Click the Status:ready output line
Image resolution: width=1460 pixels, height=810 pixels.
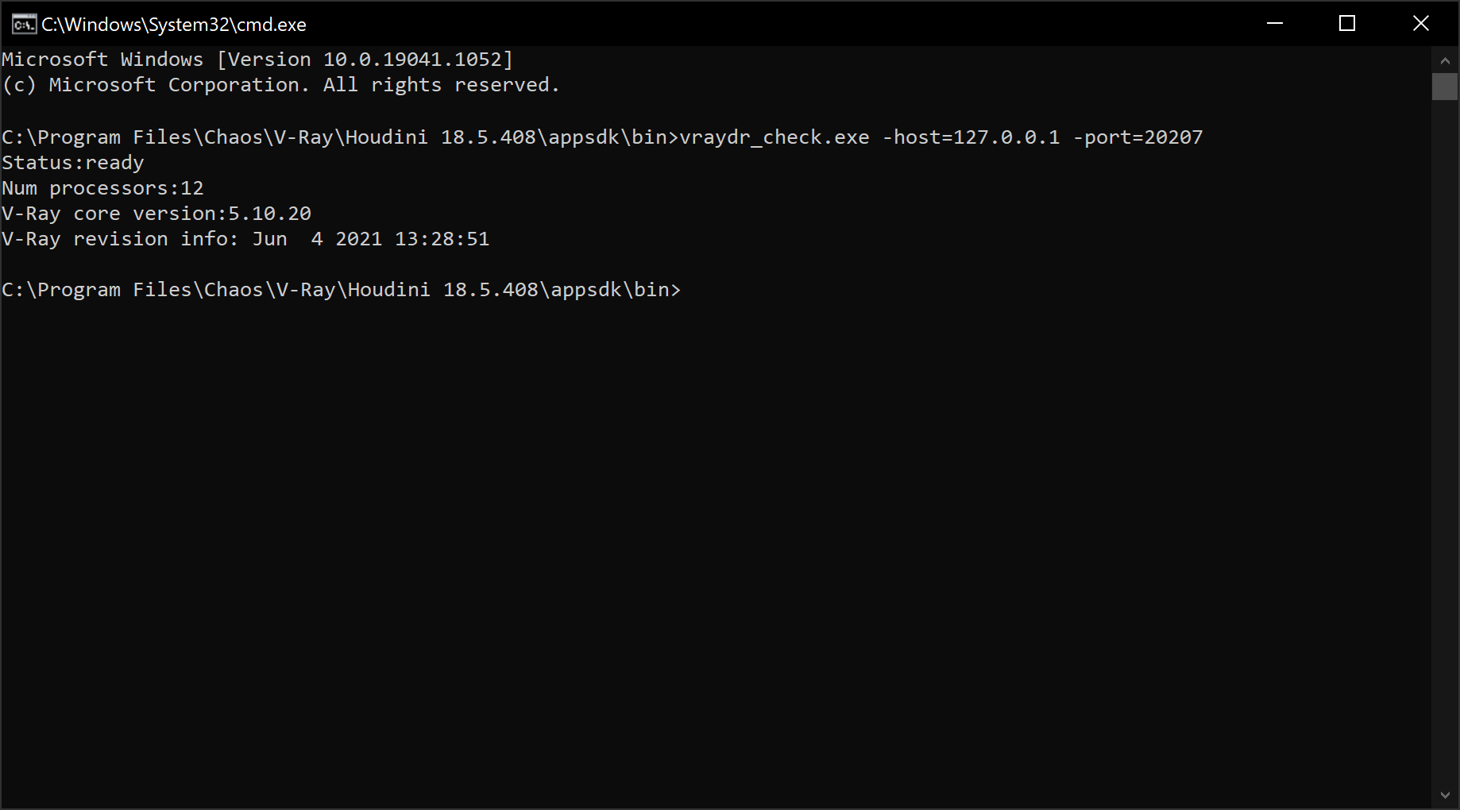coord(73,163)
